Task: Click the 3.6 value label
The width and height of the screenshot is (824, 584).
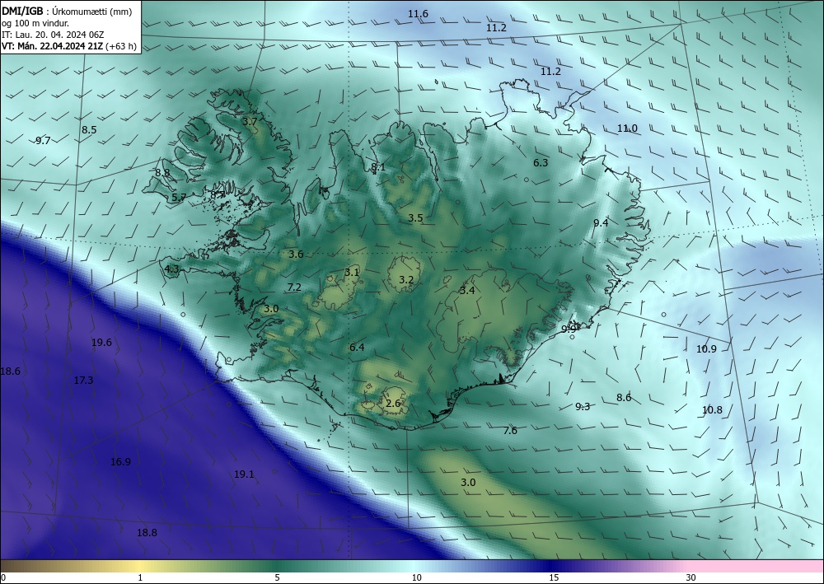Action: [296, 255]
